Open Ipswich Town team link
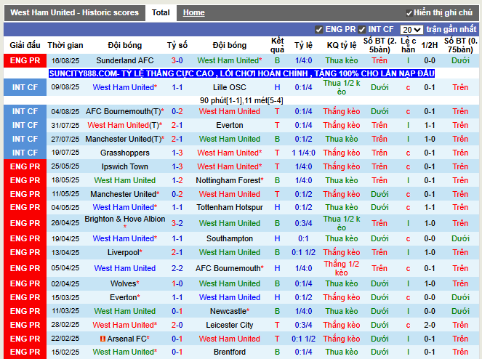Screen dimensions: 482x359 coord(125,166)
